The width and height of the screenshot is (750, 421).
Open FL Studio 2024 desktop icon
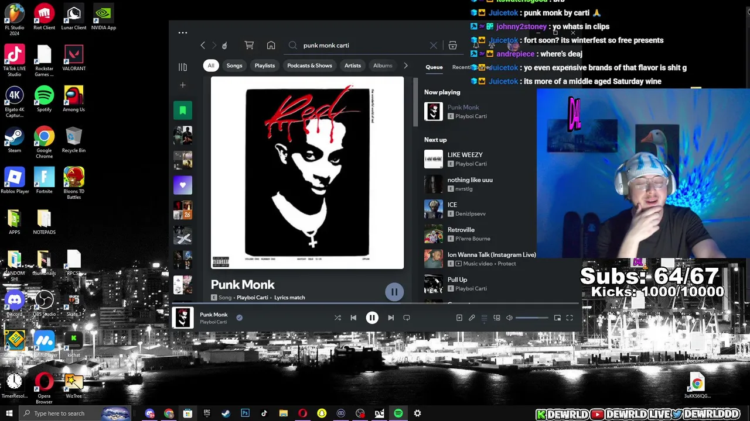coord(15,19)
